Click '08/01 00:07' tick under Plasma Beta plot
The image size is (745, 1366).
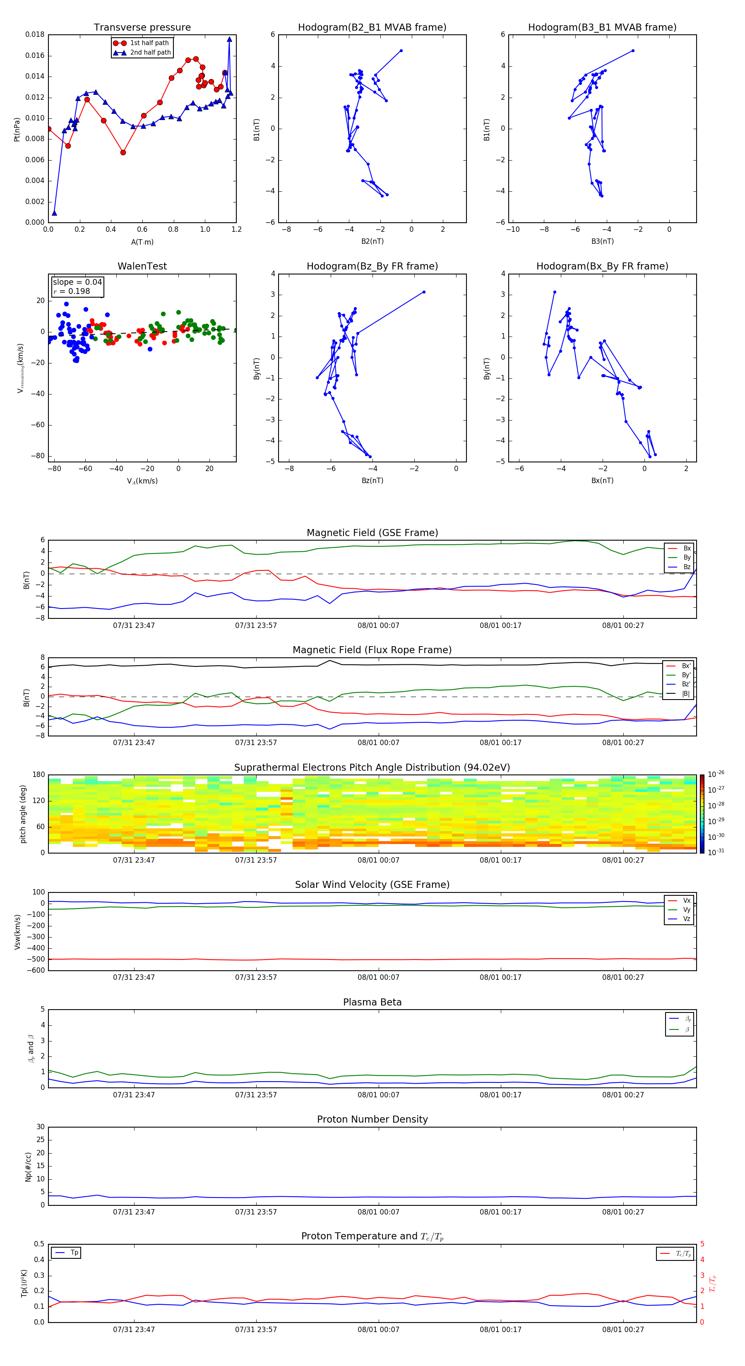coord(378,1095)
